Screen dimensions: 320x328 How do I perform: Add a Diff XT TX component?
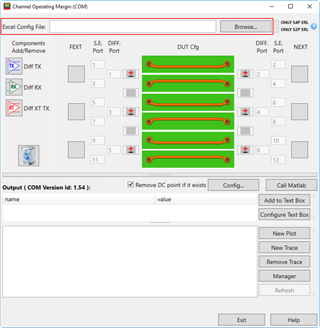(x=14, y=108)
